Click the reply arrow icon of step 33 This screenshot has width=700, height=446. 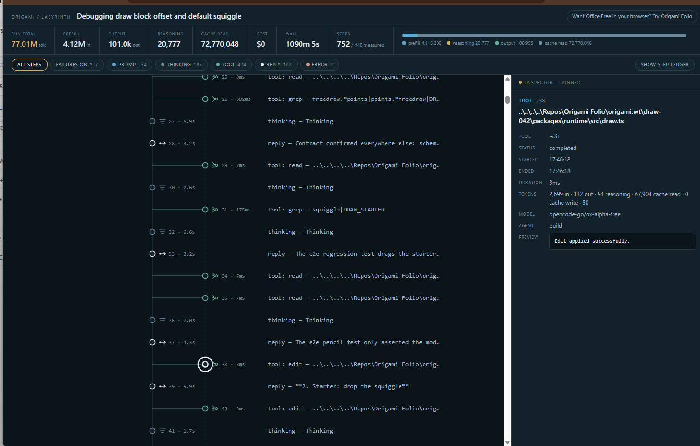(x=162, y=254)
